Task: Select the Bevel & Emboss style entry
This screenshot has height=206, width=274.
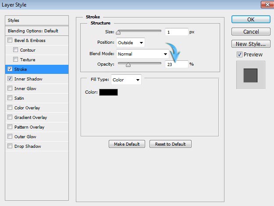Action: click(37, 40)
